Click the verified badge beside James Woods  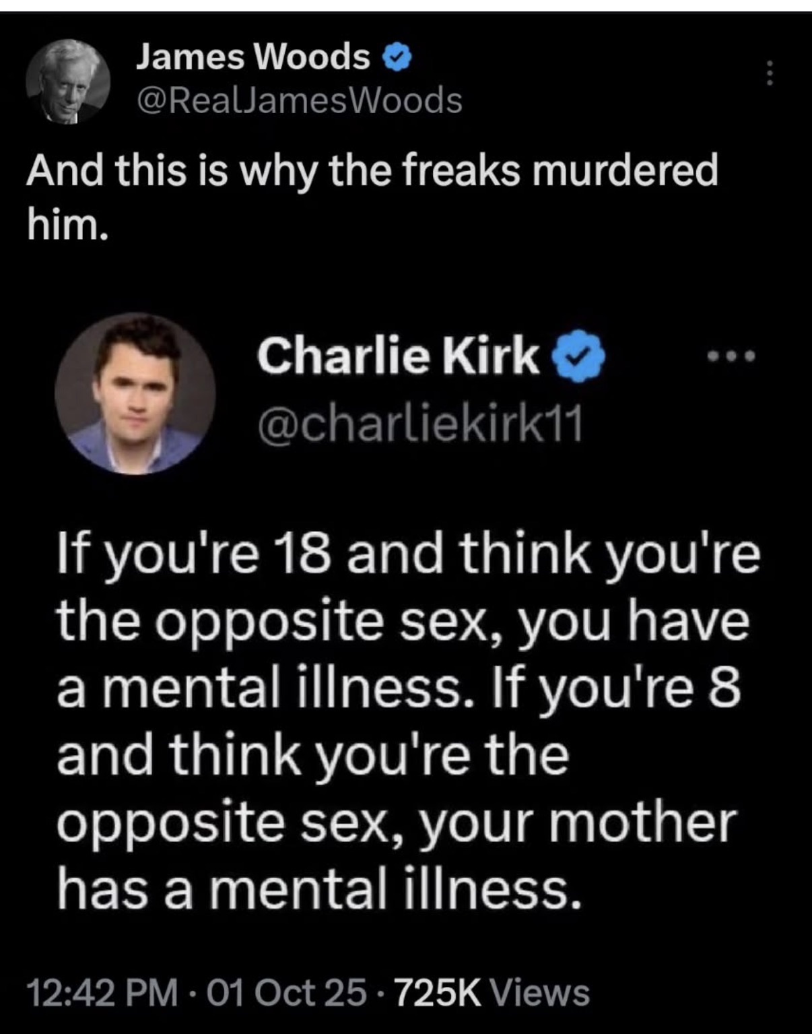(x=397, y=59)
